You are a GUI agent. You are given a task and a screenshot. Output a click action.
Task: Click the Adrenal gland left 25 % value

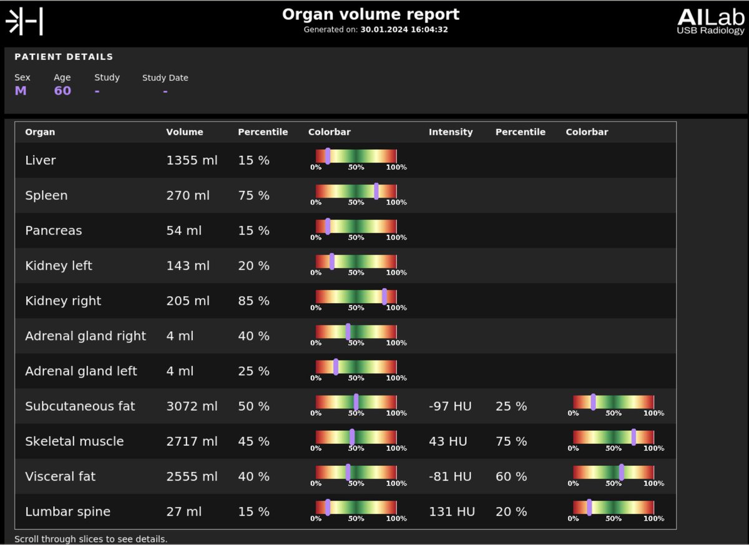click(253, 371)
